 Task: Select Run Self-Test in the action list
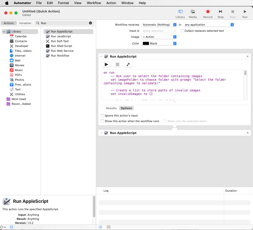click(69, 41)
